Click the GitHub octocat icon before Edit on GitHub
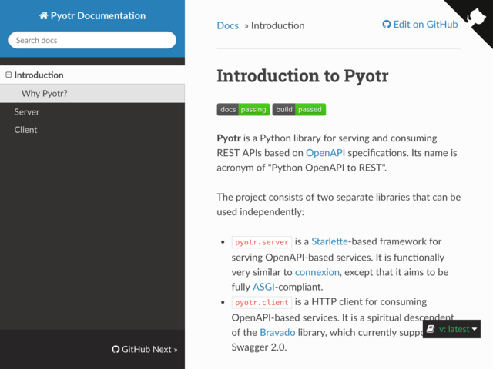This screenshot has width=493, height=369. click(x=387, y=25)
